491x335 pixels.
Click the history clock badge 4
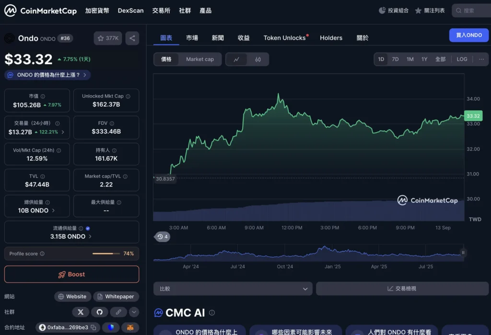pos(162,236)
